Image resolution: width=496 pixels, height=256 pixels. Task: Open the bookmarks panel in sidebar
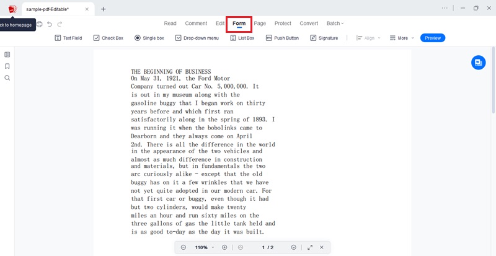pyautogui.click(x=7, y=66)
